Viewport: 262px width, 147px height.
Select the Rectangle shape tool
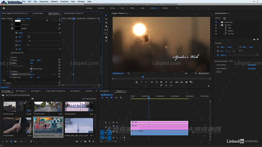(x=106, y=34)
